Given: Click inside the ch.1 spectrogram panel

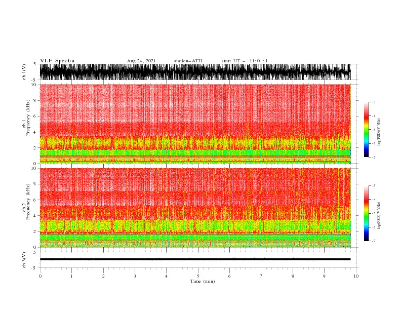Looking at the screenshot, I should pos(195,124).
